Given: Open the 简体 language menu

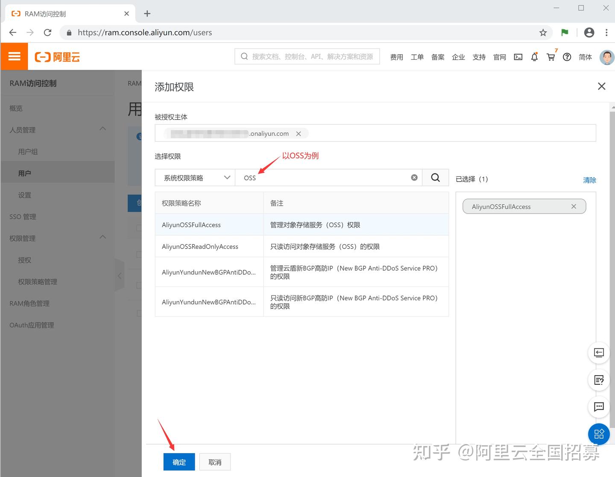Looking at the screenshot, I should tap(585, 57).
